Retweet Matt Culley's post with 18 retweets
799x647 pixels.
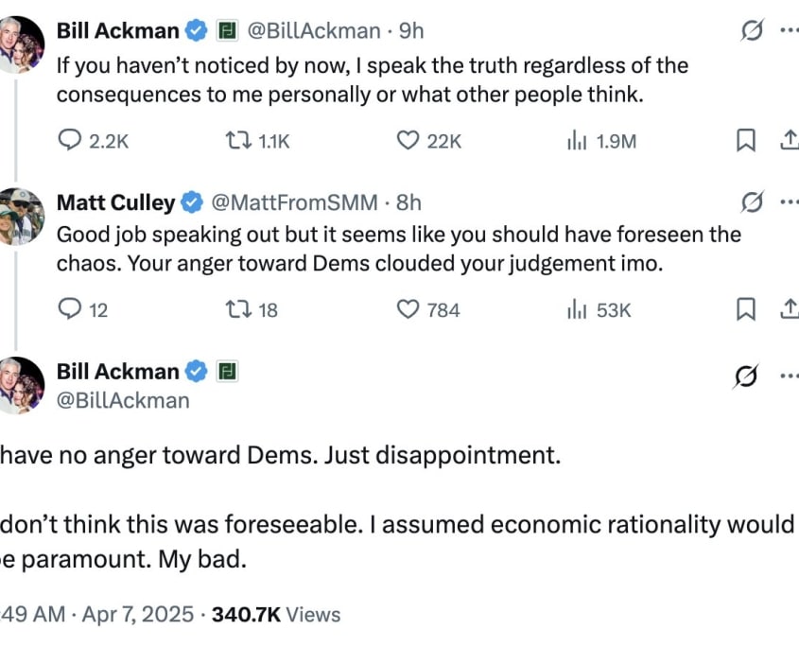238,309
